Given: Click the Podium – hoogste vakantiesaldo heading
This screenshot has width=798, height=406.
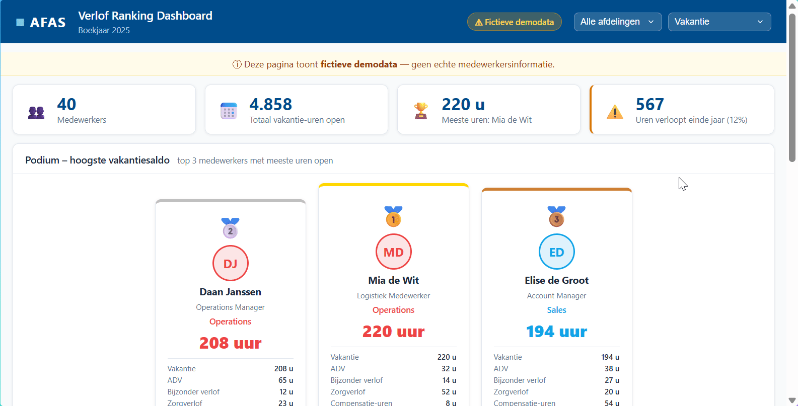Looking at the screenshot, I should (97, 160).
